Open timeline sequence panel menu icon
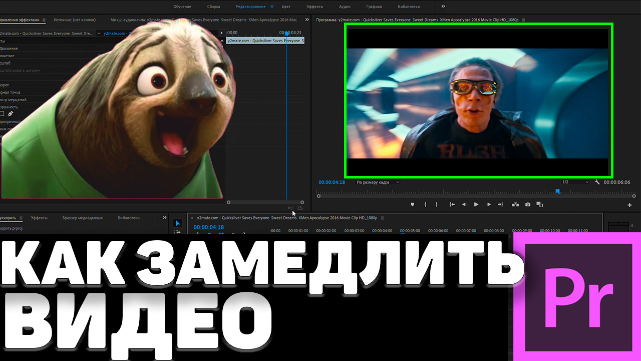This screenshot has height=361, width=641. pos(382,218)
